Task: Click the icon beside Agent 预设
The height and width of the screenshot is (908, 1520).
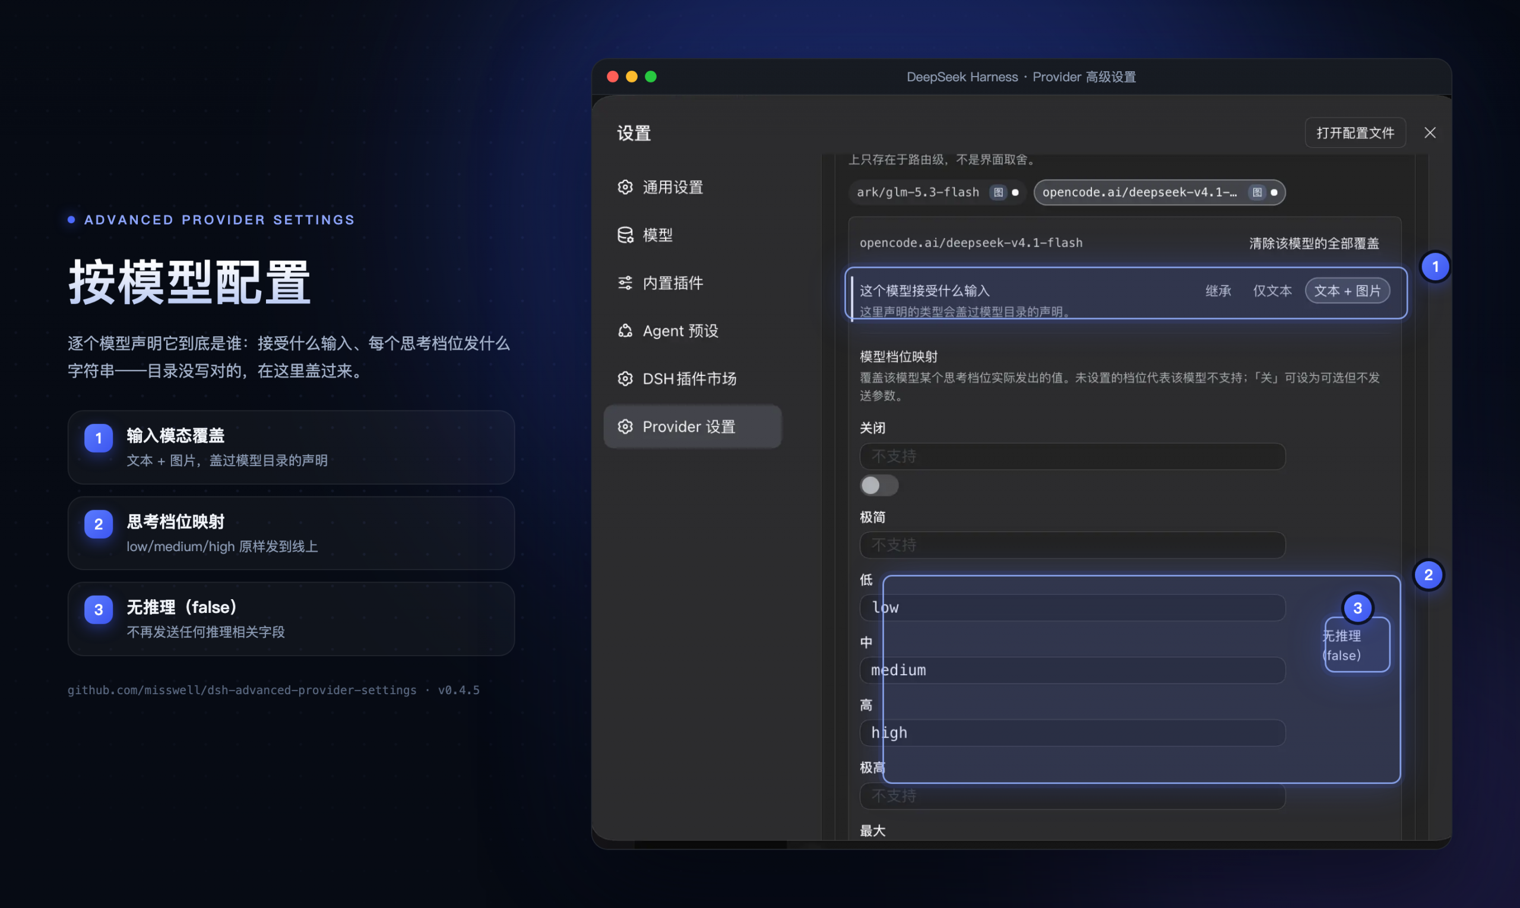Action: tap(625, 331)
